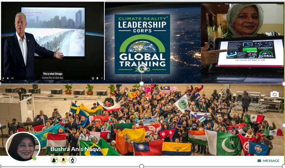Send a message via MESSAGE button
Image resolution: width=285 pixels, height=168 pixels.
coord(268,161)
